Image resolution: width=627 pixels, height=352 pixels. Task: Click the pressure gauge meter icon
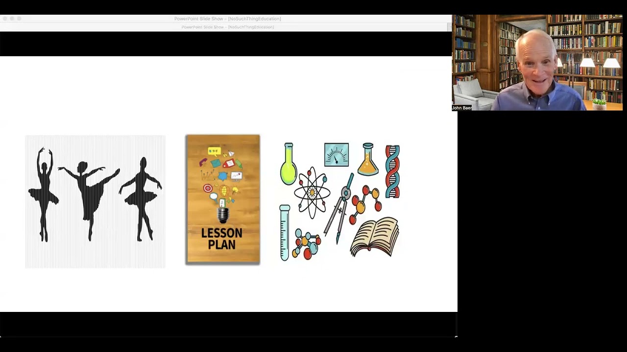(x=337, y=155)
